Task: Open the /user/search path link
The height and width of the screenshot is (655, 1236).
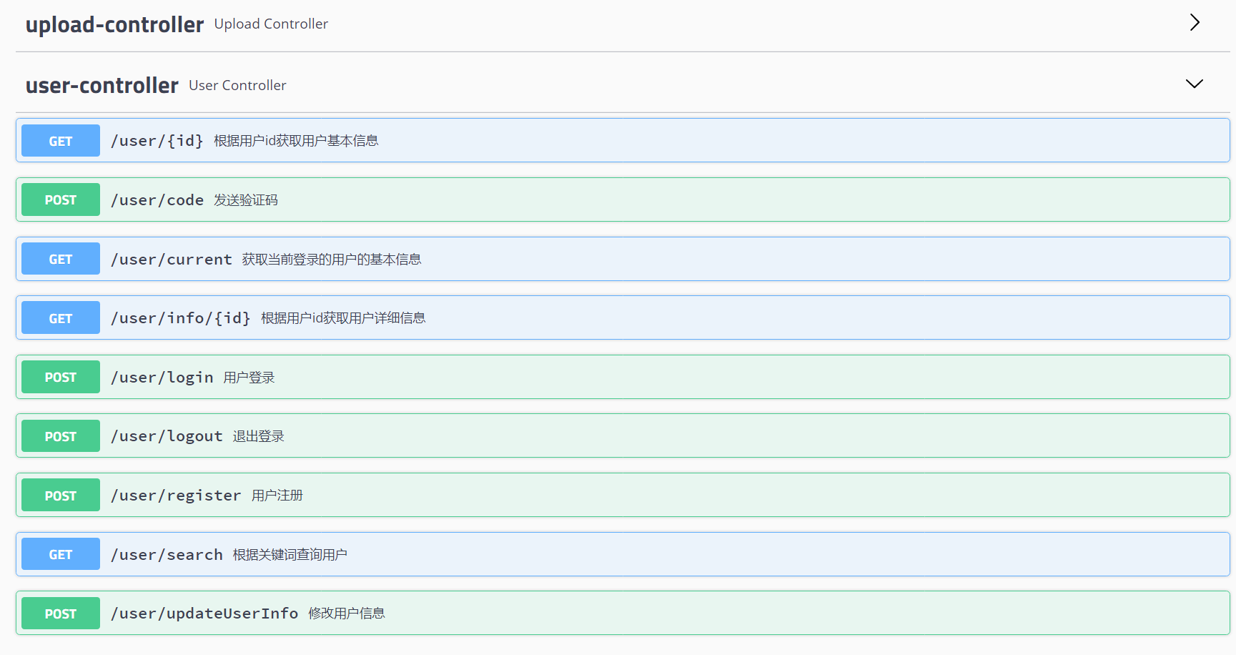Action: (x=167, y=555)
